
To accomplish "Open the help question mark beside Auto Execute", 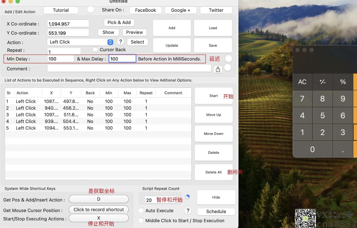I will [188, 211].
